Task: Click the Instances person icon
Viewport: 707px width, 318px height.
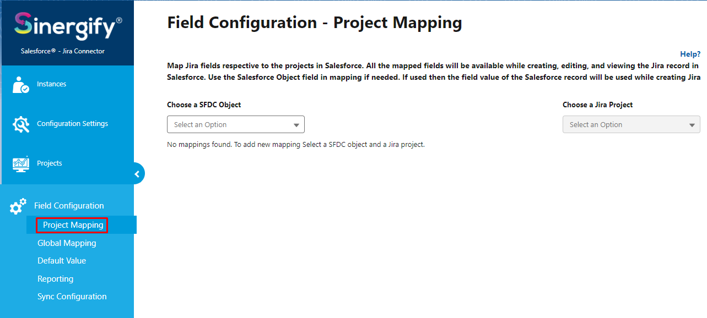Action: [21, 85]
